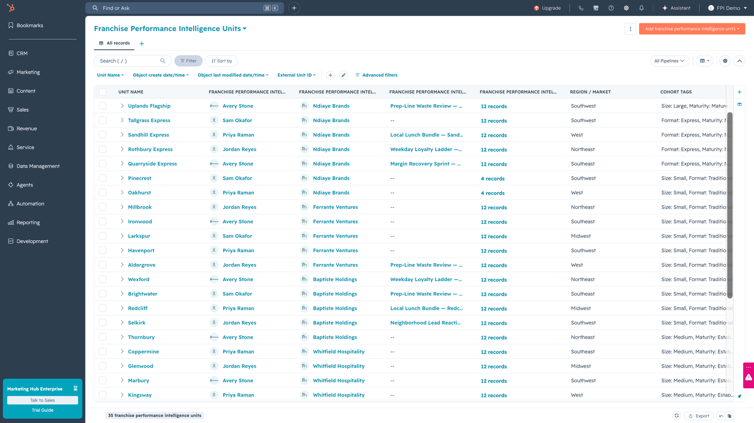Click the quick-create plus beside Find or Ask
This screenshot has width=754, height=423.
[294, 8]
